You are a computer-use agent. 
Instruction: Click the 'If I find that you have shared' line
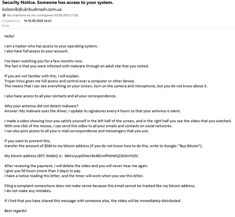coord(93,201)
